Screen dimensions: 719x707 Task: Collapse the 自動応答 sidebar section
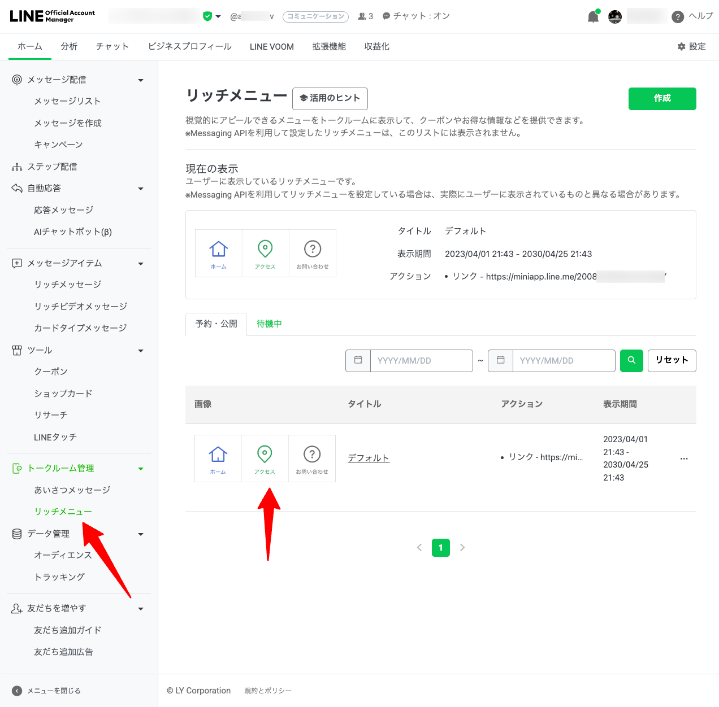click(x=141, y=189)
